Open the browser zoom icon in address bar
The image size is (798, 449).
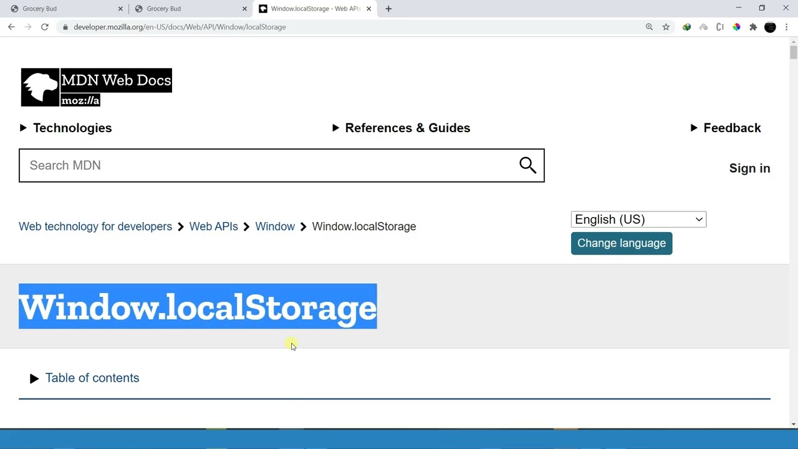tap(649, 27)
